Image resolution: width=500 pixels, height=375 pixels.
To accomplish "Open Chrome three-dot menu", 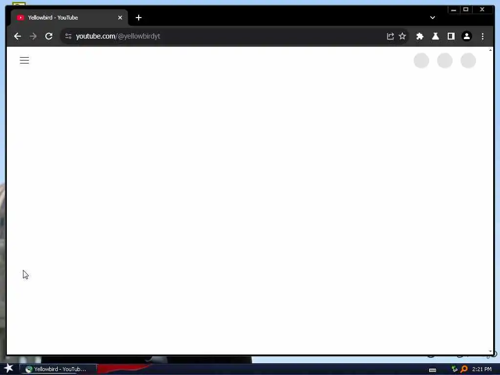I will [482, 36].
